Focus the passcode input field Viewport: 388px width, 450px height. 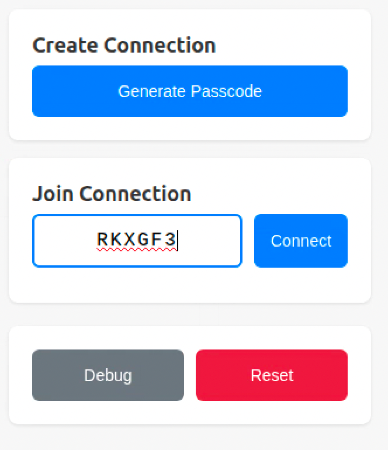(x=137, y=241)
